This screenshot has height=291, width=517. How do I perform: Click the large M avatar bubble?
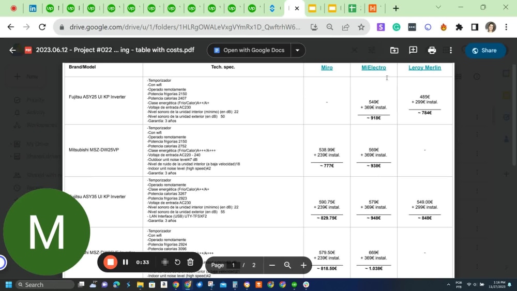(47, 232)
